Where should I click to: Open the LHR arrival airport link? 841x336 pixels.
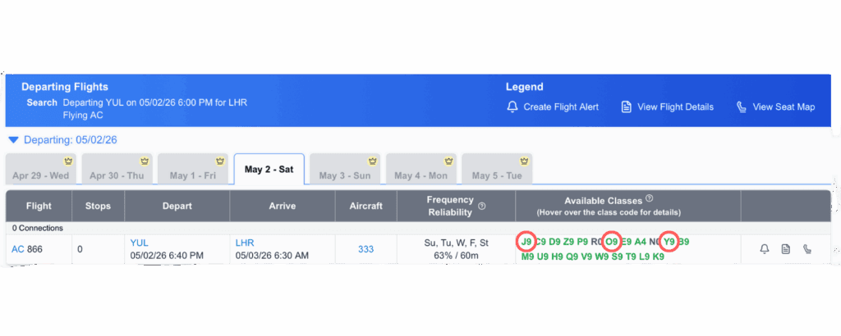pos(245,243)
